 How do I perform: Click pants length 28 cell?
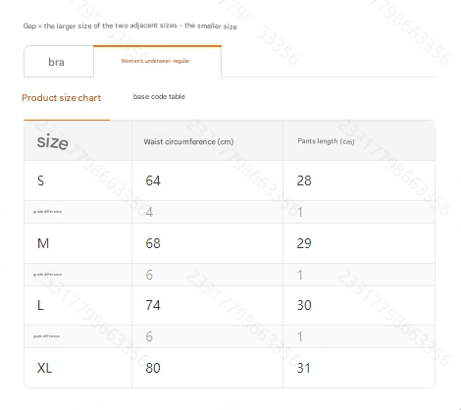pos(304,180)
